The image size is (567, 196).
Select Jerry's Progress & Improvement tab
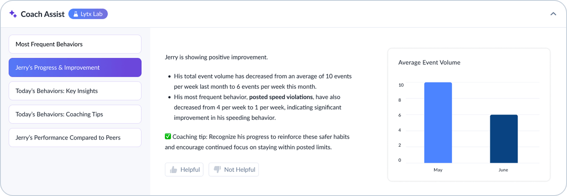pyautogui.click(x=75, y=68)
